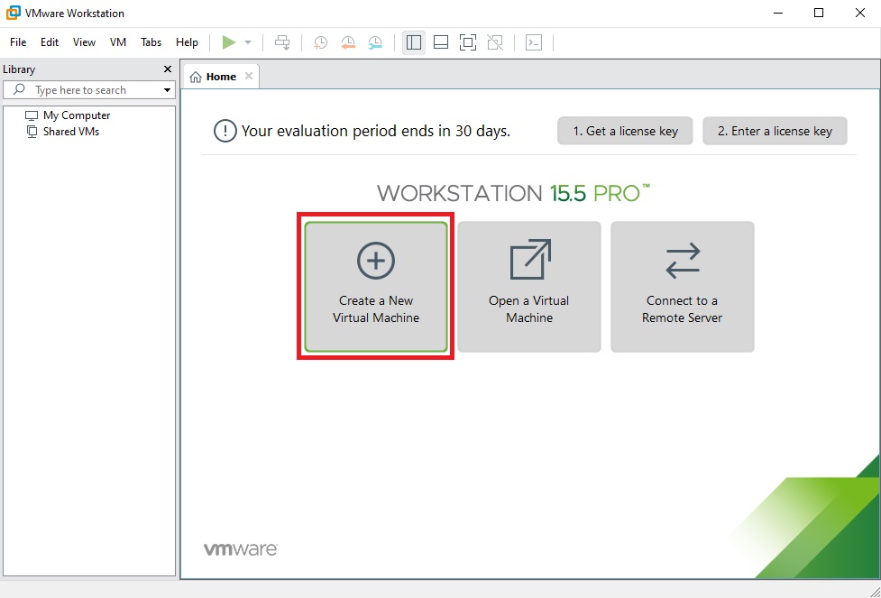
Task: Select Shared VMs in the library
Action: [x=62, y=132]
